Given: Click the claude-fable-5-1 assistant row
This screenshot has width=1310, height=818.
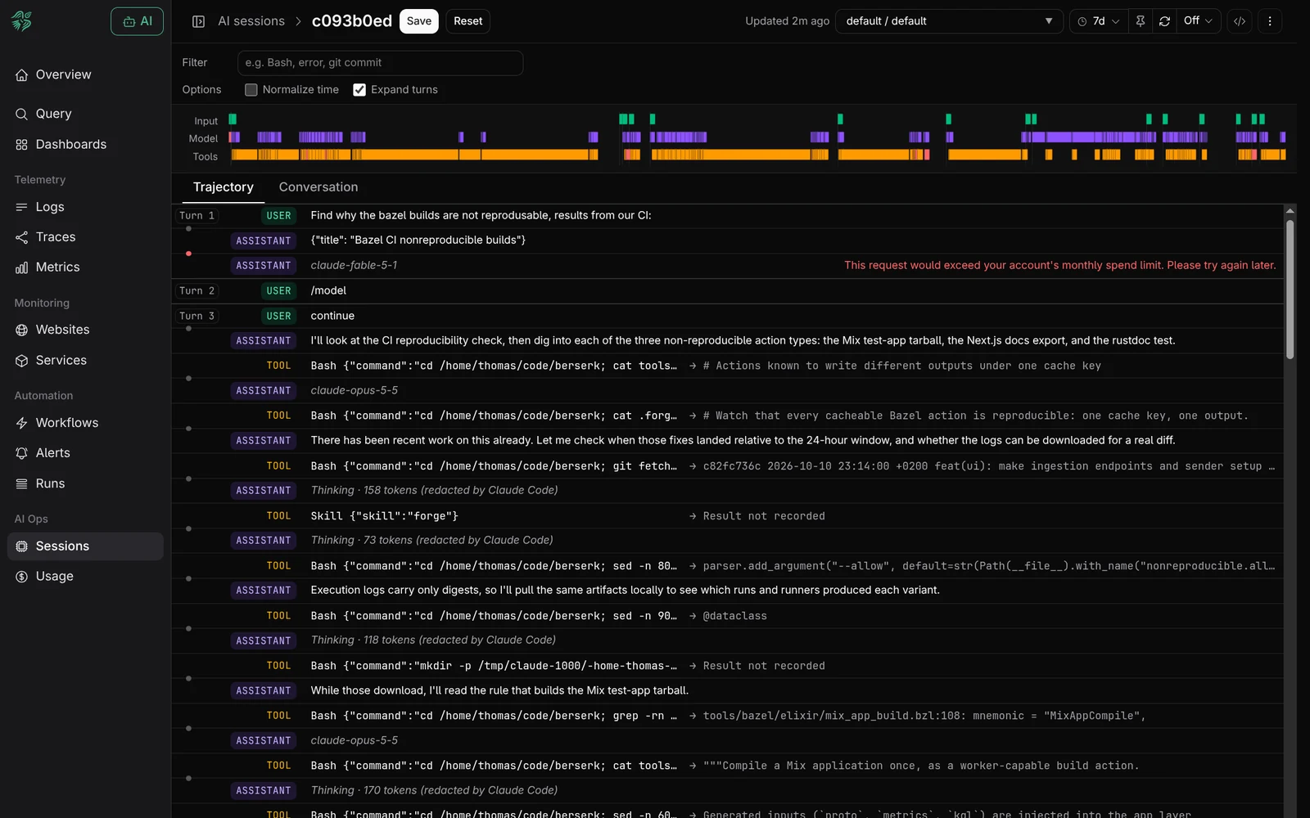Looking at the screenshot, I should tap(728, 266).
